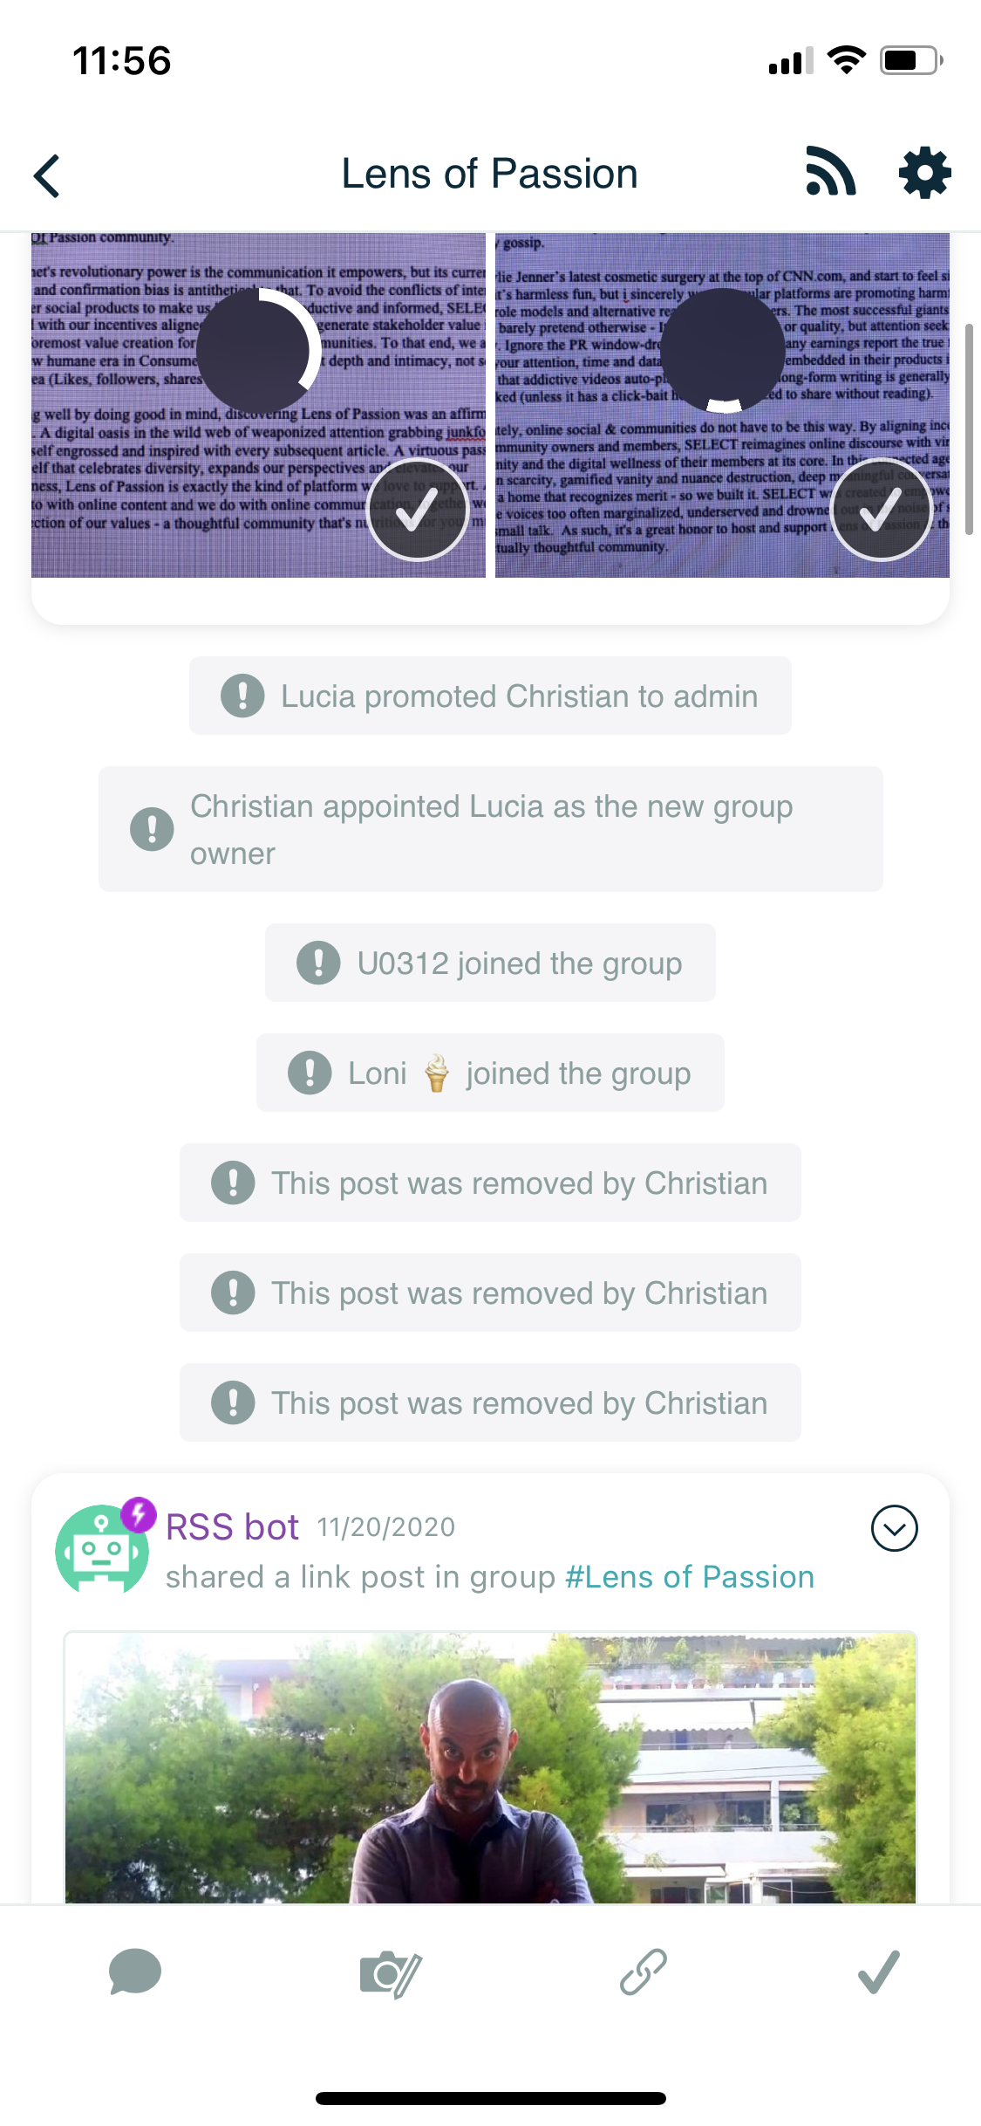Tap right image loading progress circle
Screen dimensions: 981x2126
pyautogui.click(x=723, y=350)
